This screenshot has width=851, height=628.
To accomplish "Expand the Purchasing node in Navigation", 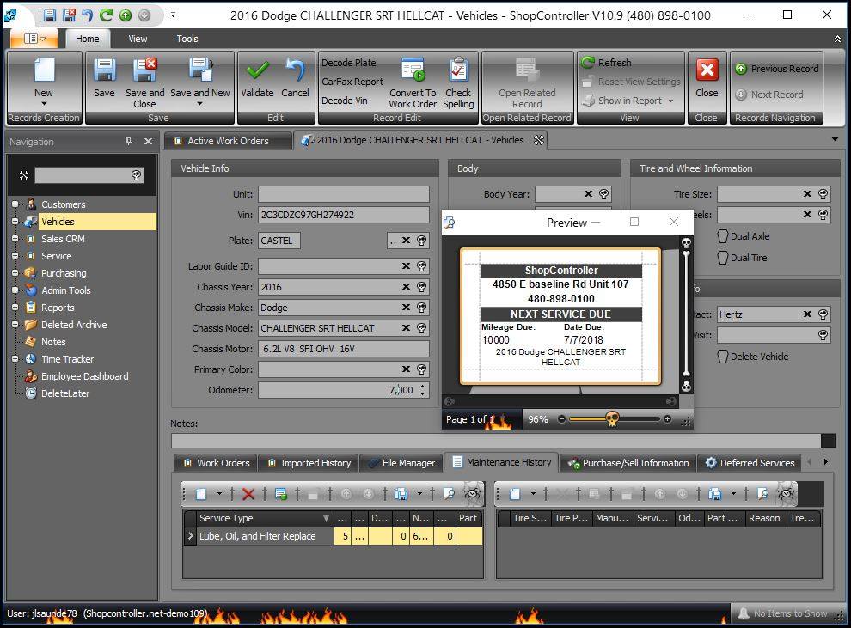I will pyautogui.click(x=15, y=273).
